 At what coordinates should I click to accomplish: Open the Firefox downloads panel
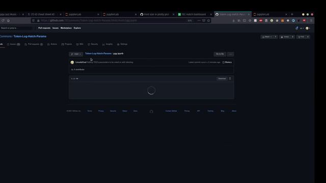pyautogui.click(x=233, y=20)
